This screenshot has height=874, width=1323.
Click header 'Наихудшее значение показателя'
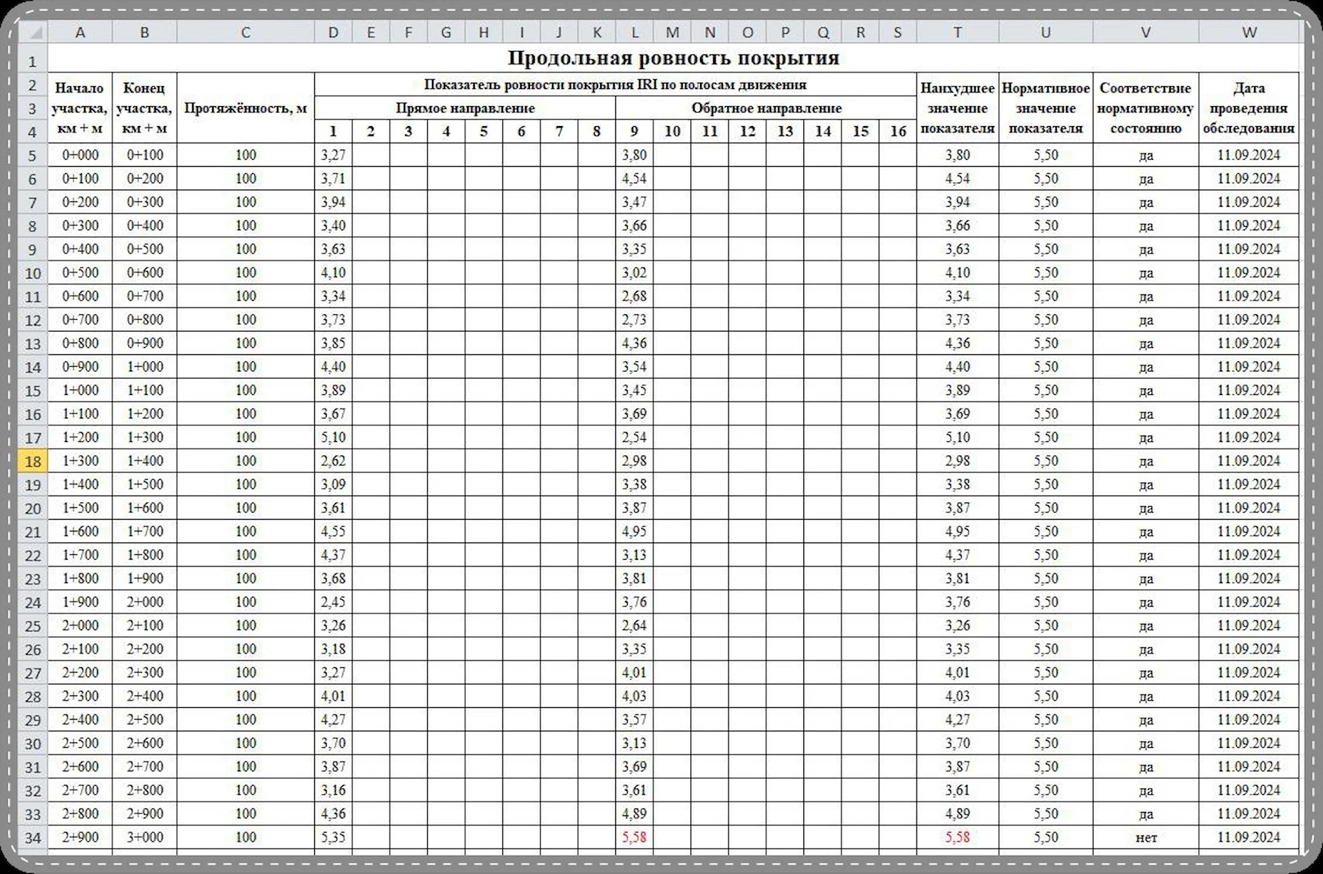(x=957, y=108)
